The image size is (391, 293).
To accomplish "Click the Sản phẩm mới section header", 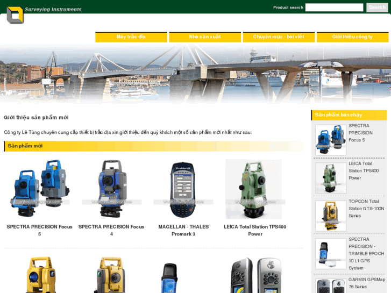I will pos(154,146).
